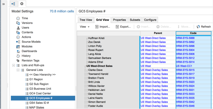Screen dimensions: 213x109
Task: Select the Clarke Dave row
Action: (x=95, y=70)
